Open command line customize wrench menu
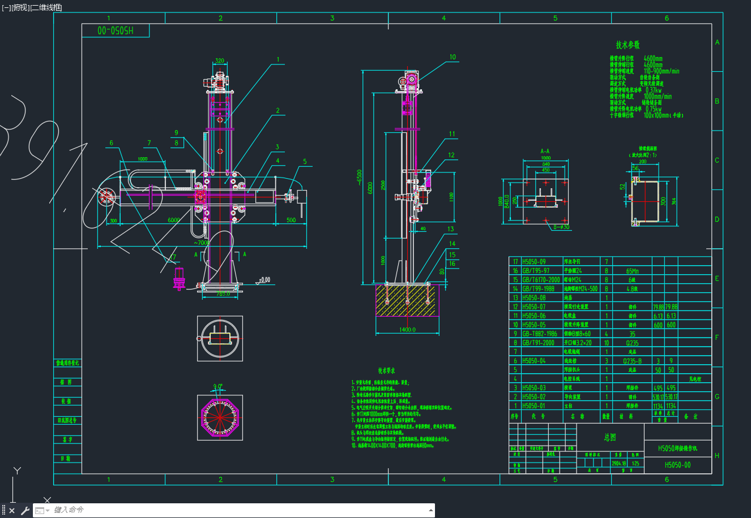751x518 pixels. pos(25,511)
